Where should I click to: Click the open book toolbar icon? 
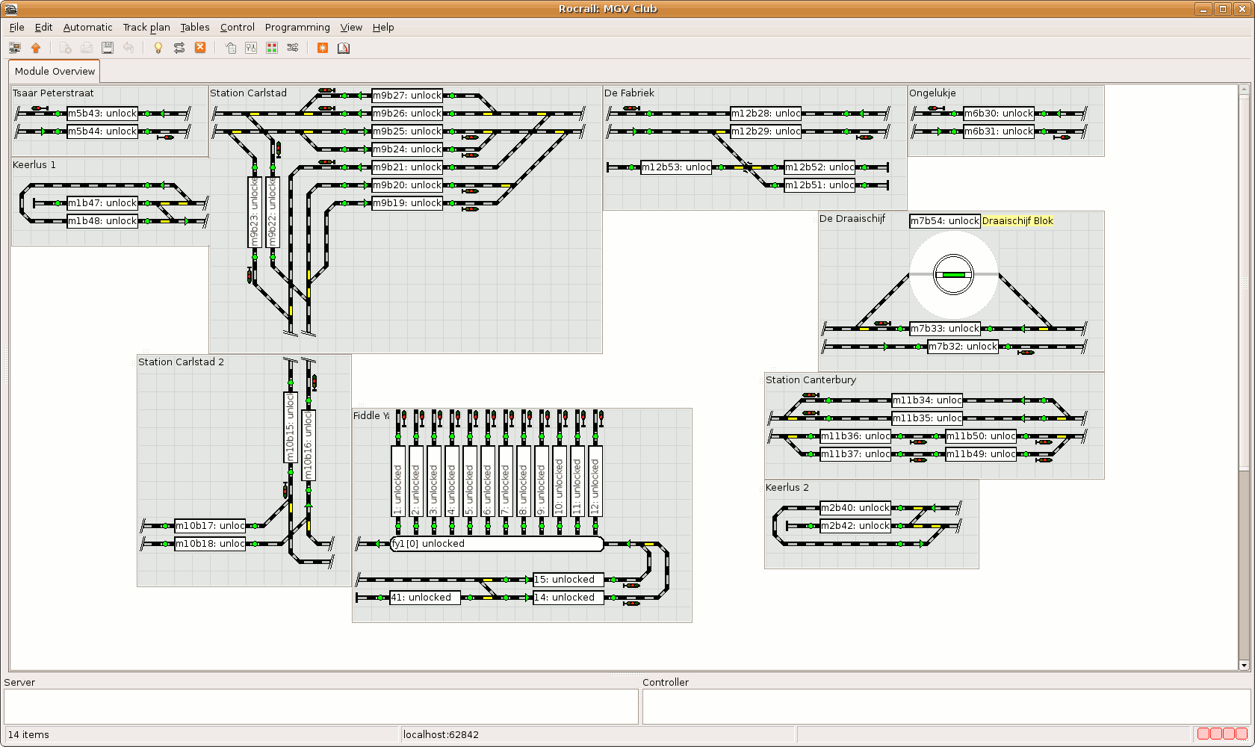344,48
